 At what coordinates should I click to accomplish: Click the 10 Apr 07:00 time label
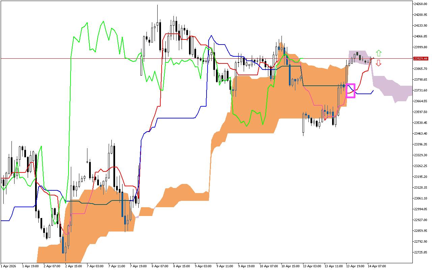coord(269,266)
